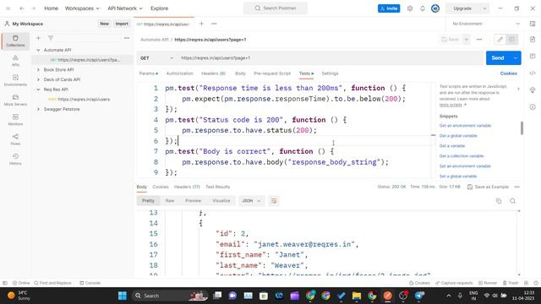
Task: Switch to the Params tab
Action: coord(149,73)
